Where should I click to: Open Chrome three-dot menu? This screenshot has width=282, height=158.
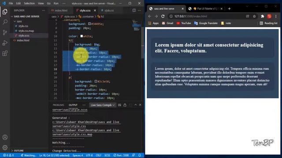276,16
